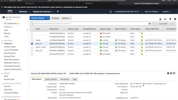The height and width of the screenshot is (100, 178).
Task: Open the account user dropdown
Action: [128, 12]
